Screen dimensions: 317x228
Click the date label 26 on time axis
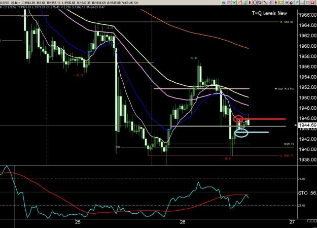pos(183,222)
